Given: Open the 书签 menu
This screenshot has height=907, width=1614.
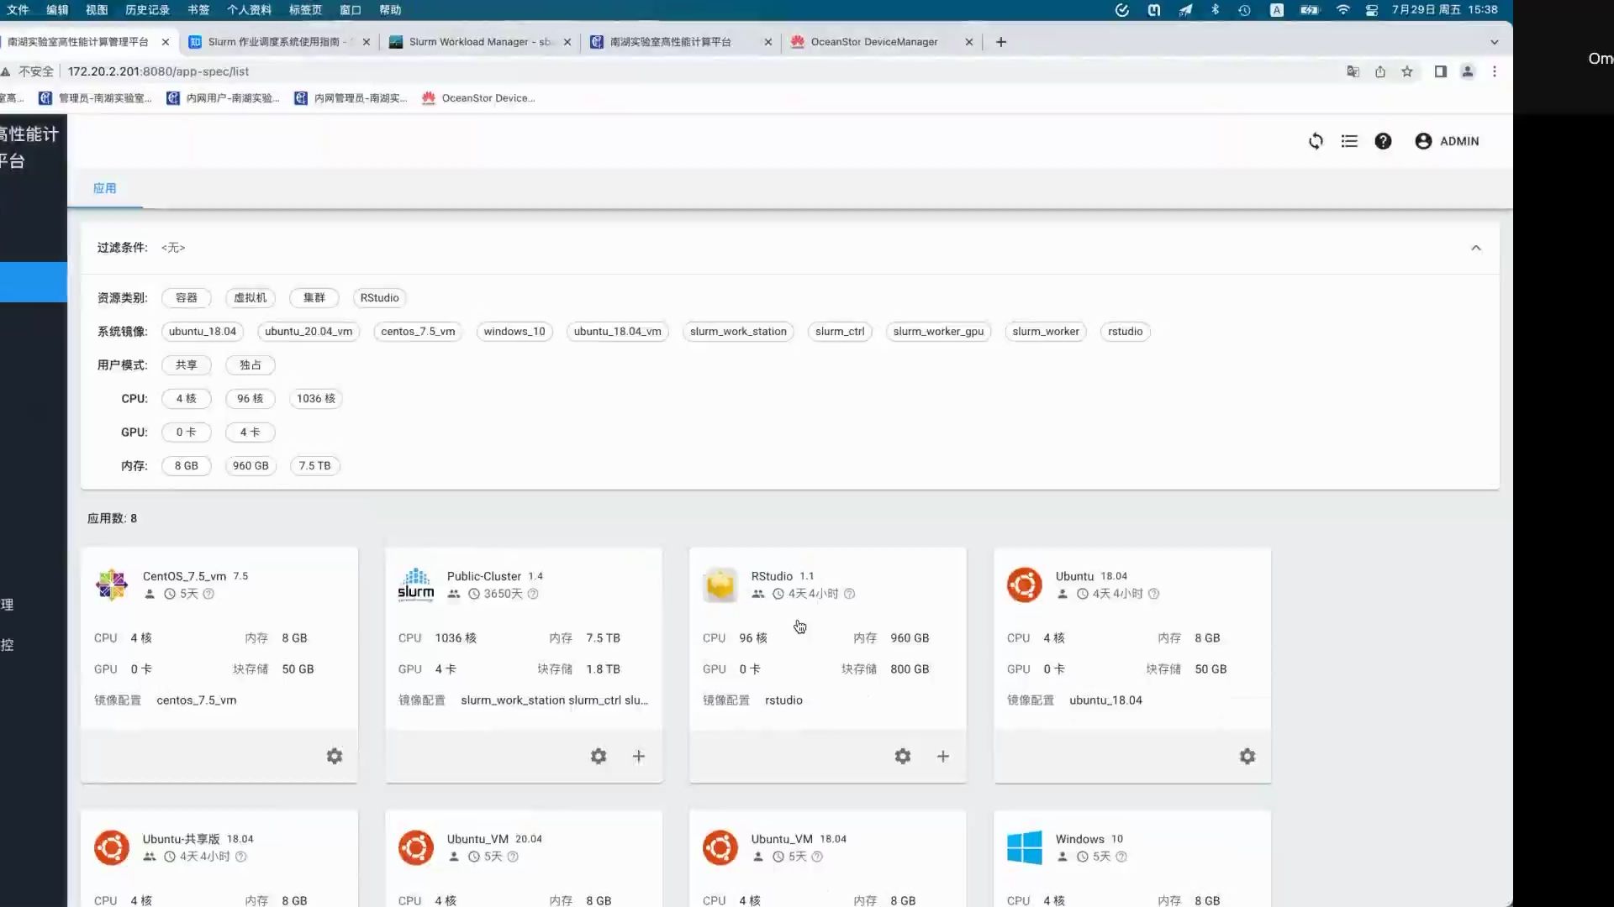Looking at the screenshot, I should 198,10.
